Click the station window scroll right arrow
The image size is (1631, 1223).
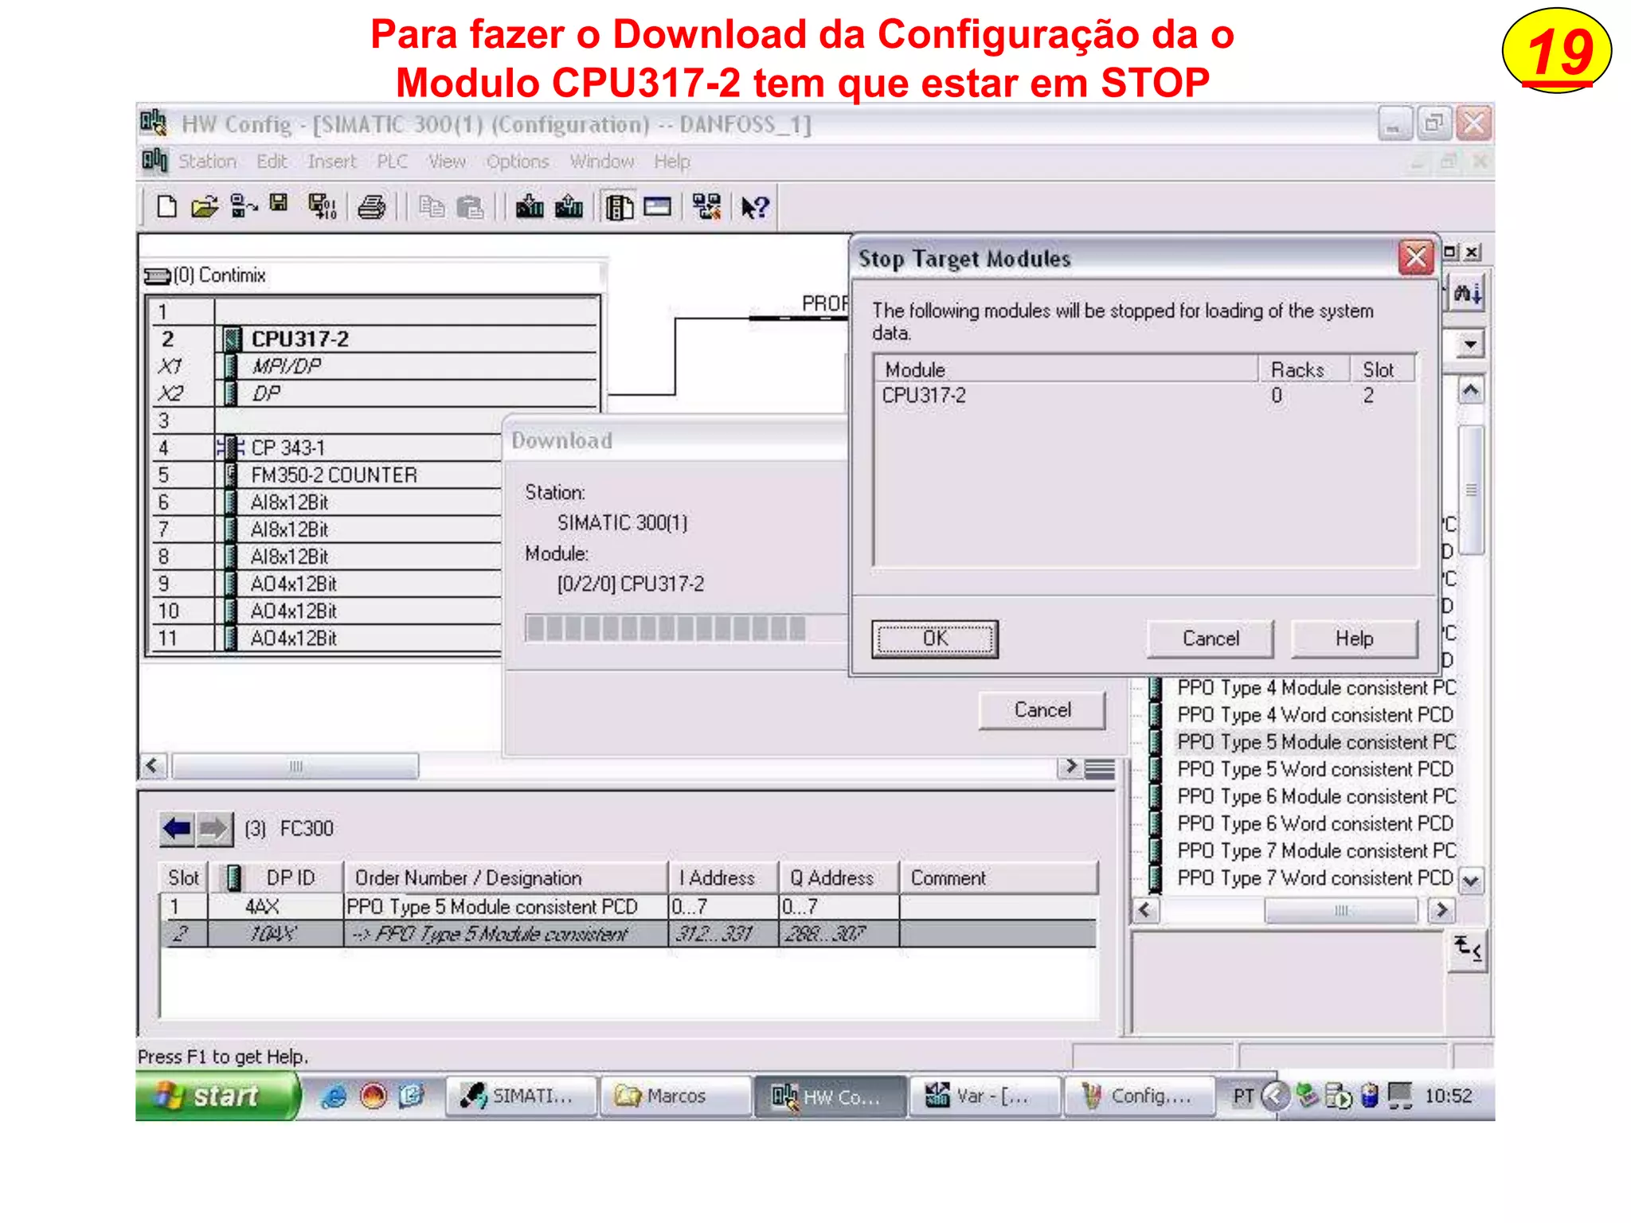1070,766
